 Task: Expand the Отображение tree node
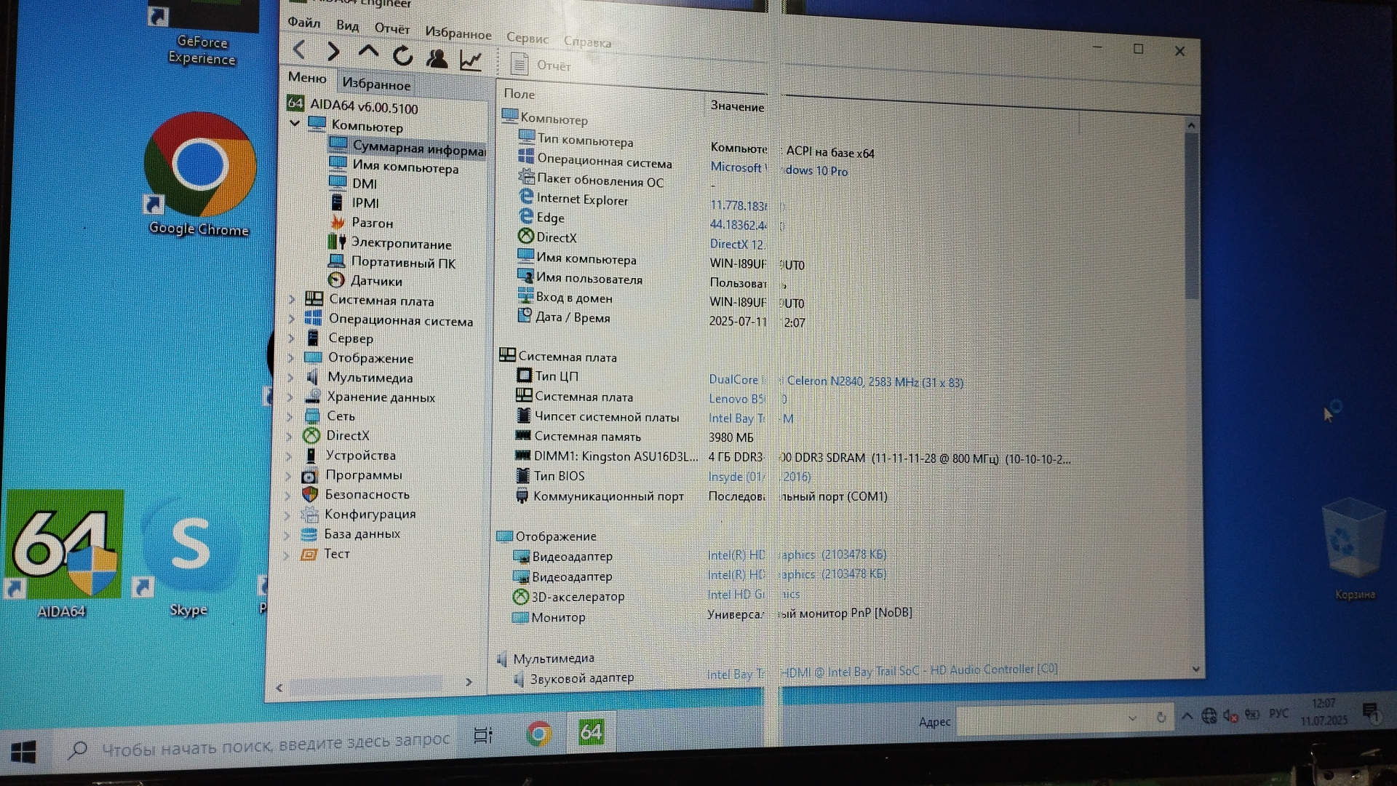click(291, 357)
